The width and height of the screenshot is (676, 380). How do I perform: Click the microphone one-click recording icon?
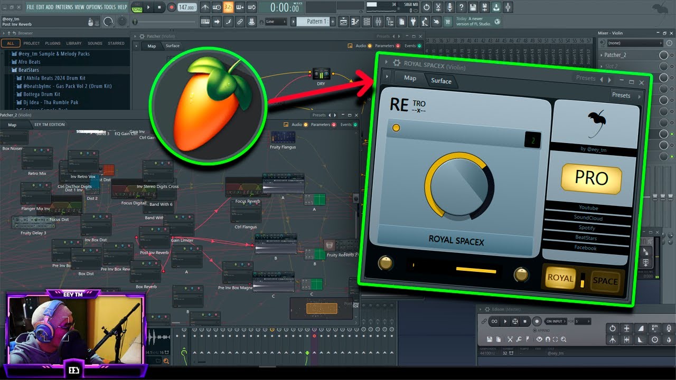449,7
